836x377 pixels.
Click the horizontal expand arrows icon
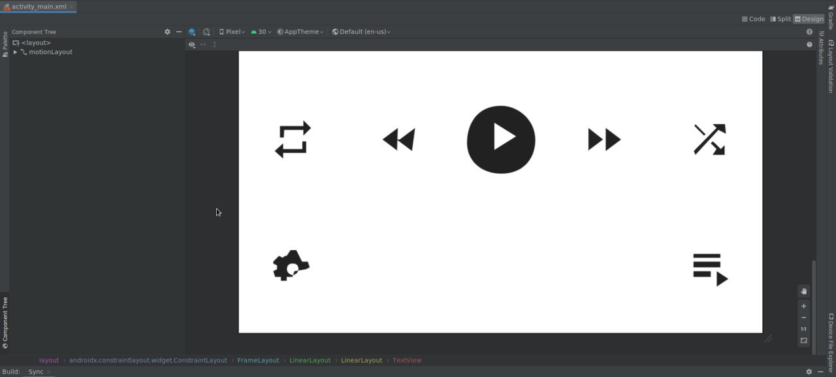[x=203, y=44]
